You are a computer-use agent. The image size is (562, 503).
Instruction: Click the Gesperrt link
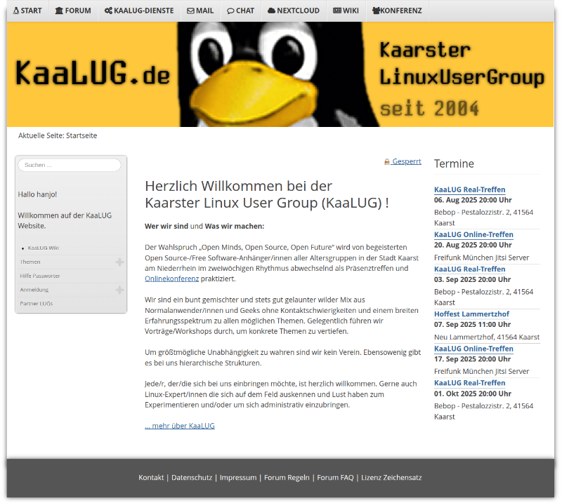click(x=407, y=161)
